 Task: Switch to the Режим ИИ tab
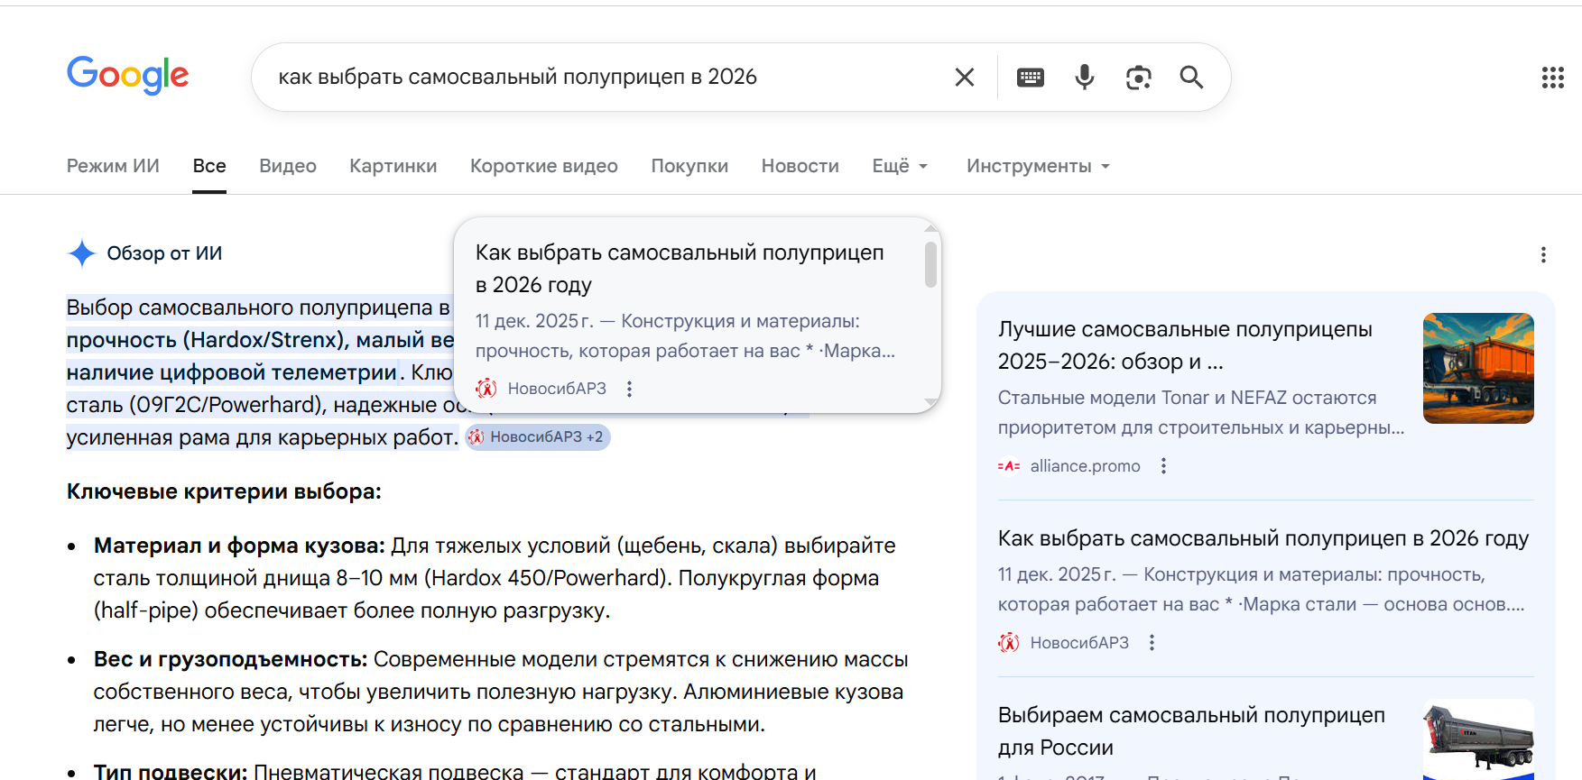pos(113,166)
